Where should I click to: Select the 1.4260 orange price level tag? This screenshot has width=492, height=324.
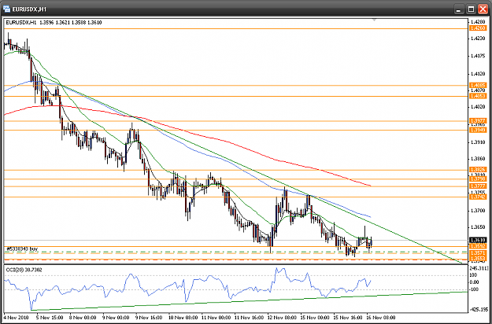(x=478, y=28)
